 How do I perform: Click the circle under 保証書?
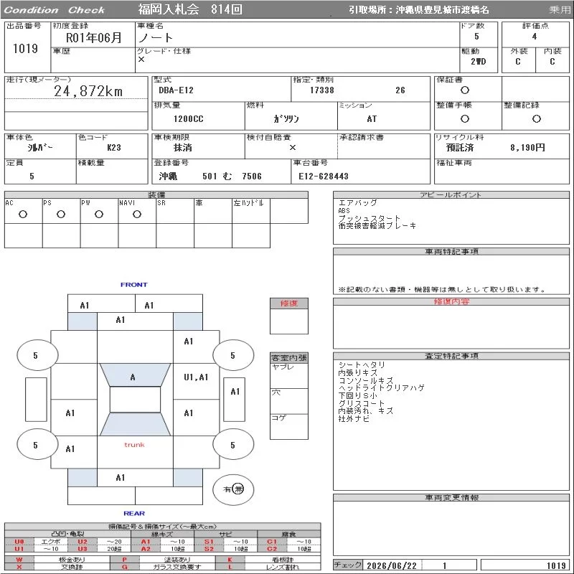click(x=464, y=90)
